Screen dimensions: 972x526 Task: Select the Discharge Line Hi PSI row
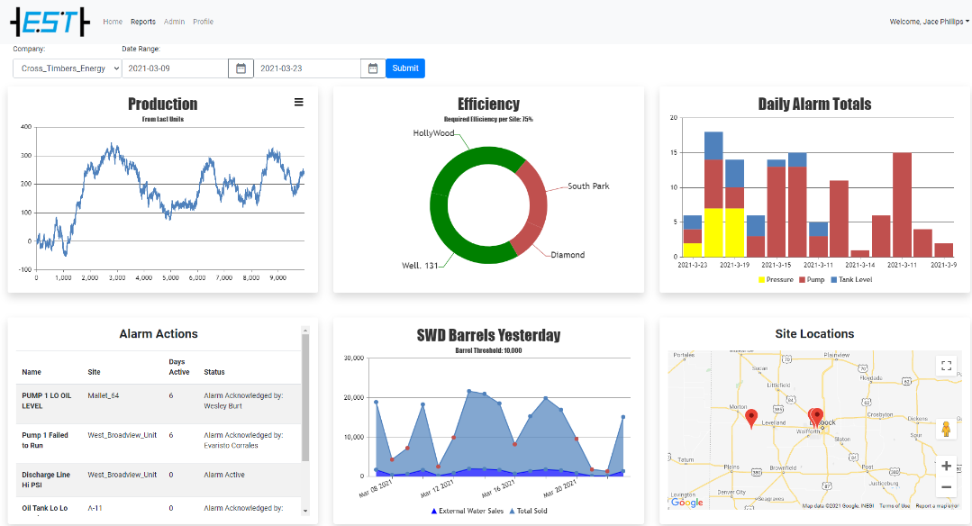[159, 480]
